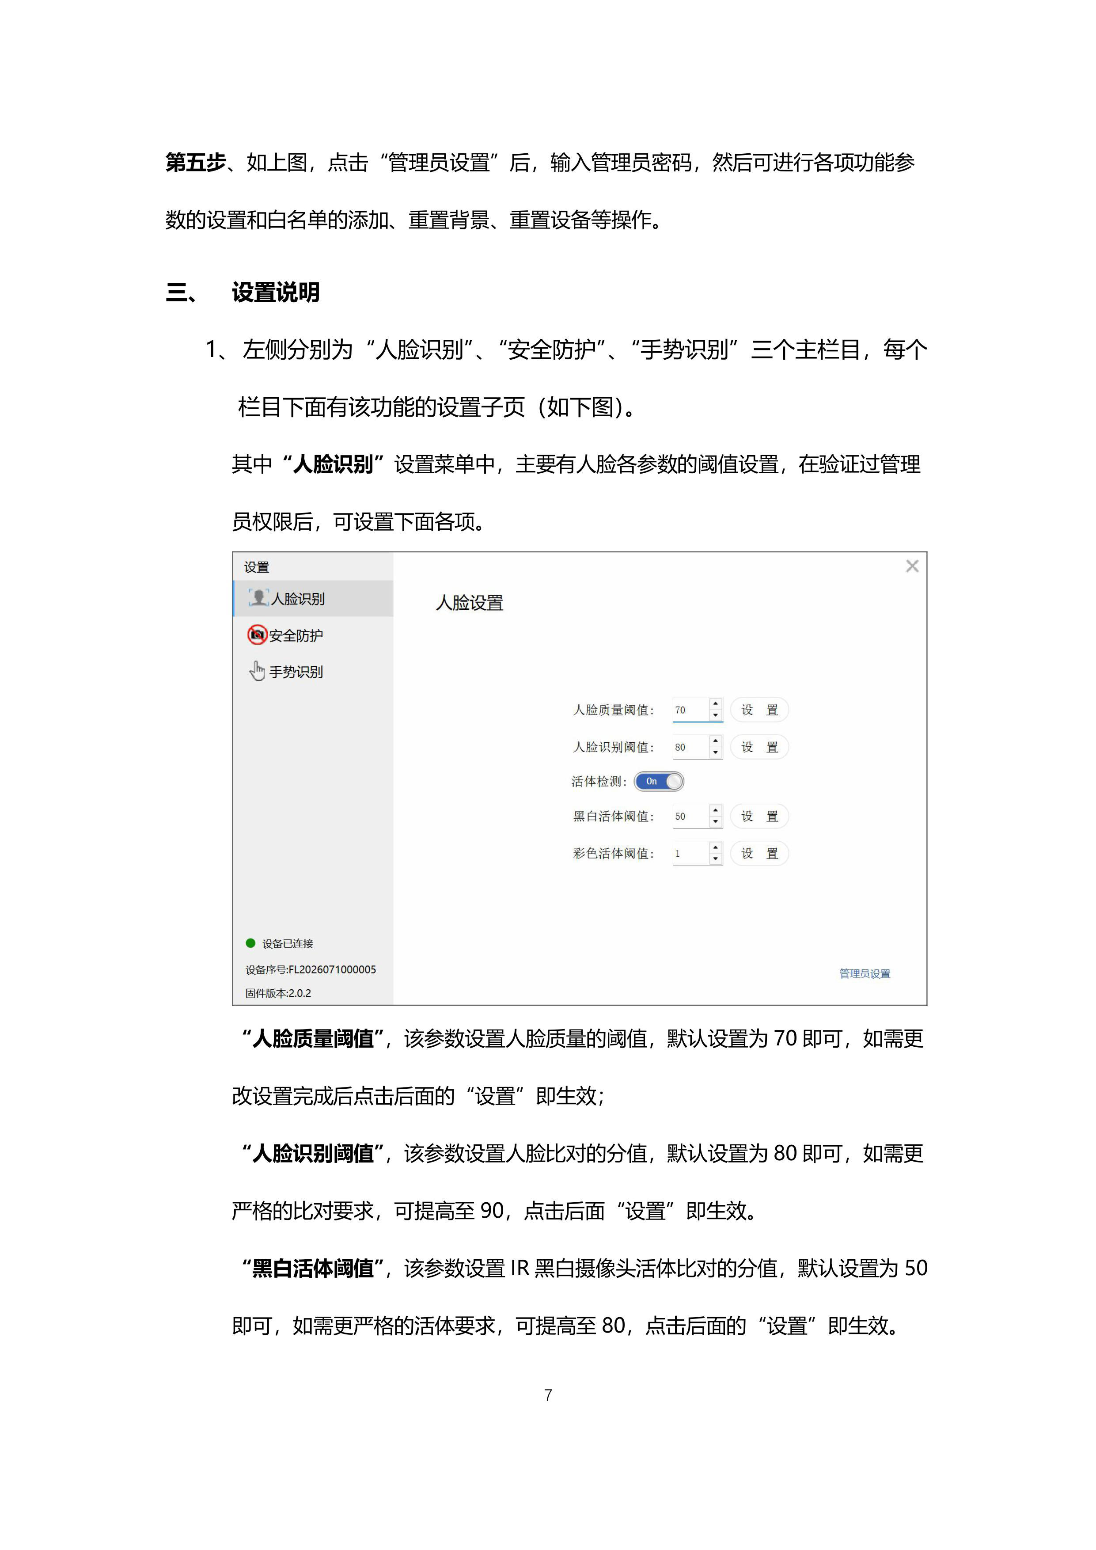
Task: Close the 设置 dialog with the X
Action: [912, 566]
